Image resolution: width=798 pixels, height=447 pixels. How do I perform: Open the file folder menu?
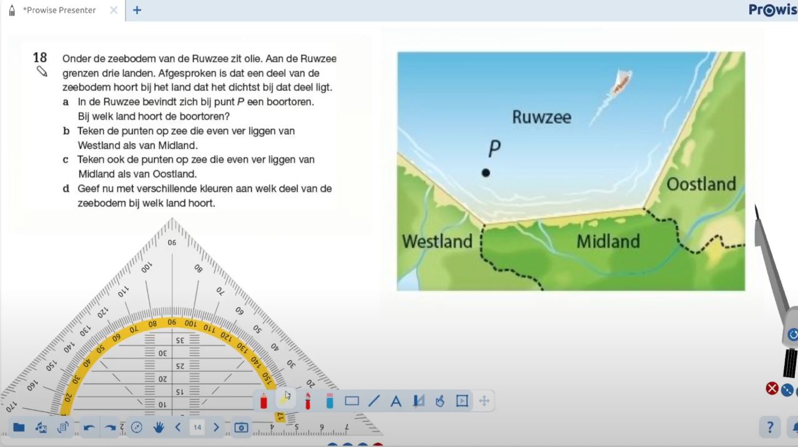19,427
